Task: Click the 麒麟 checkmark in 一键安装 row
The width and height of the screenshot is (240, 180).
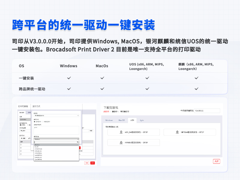Action: 196,78
